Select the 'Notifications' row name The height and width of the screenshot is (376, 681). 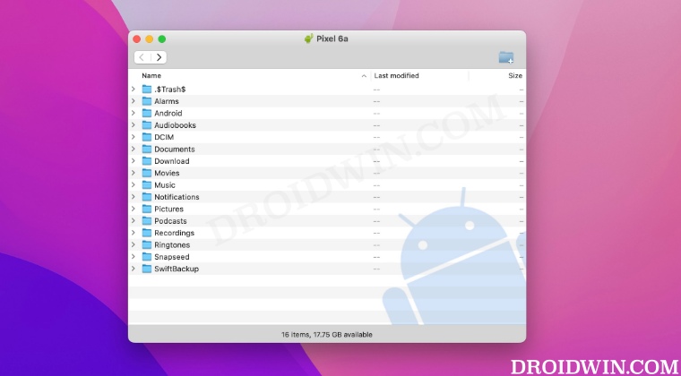point(177,197)
